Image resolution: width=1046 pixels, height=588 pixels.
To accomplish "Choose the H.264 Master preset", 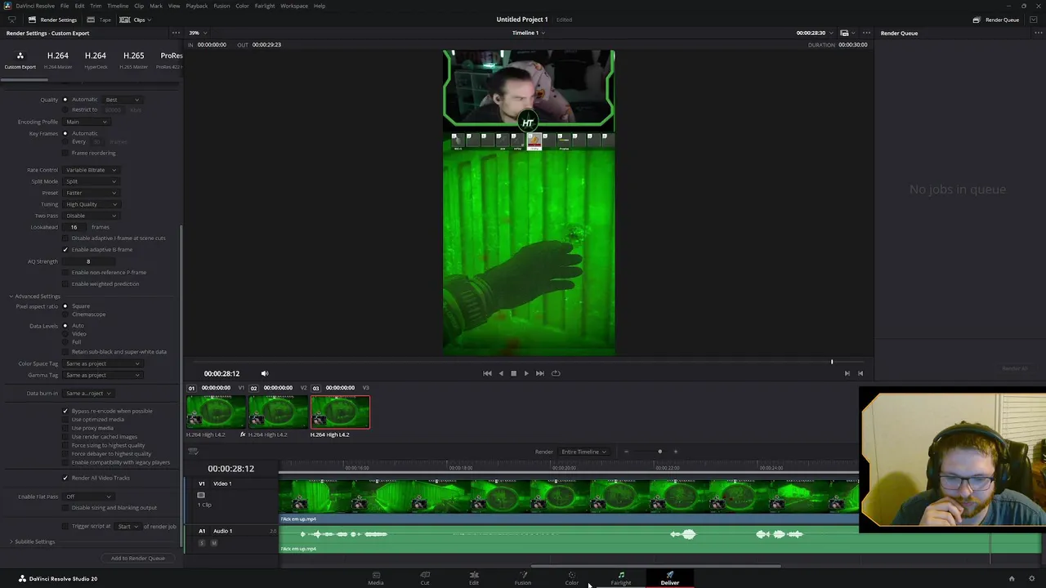I will pos(57,60).
